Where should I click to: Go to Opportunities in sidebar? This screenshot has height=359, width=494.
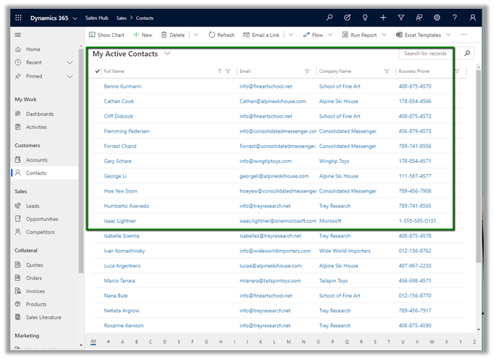pyautogui.click(x=41, y=219)
